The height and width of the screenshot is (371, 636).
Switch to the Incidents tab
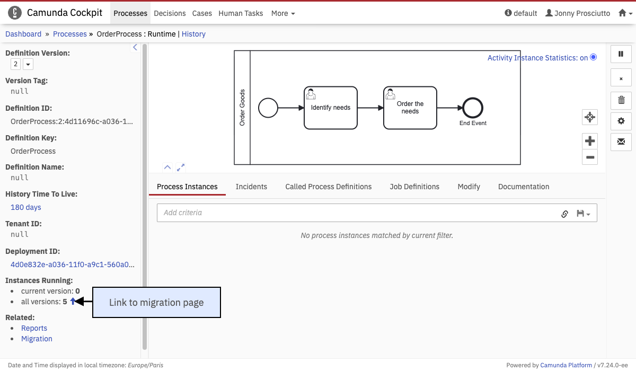coord(251,187)
